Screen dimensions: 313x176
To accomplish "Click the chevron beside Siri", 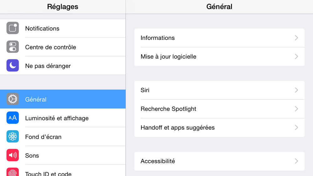I will pos(296,90).
